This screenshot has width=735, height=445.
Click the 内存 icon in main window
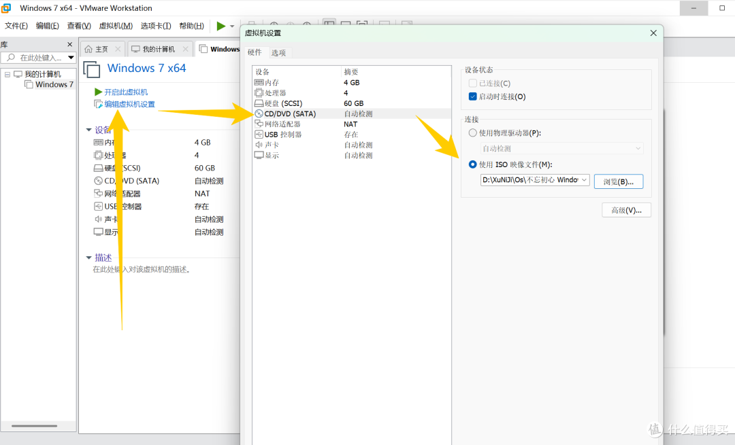(x=98, y=142)
